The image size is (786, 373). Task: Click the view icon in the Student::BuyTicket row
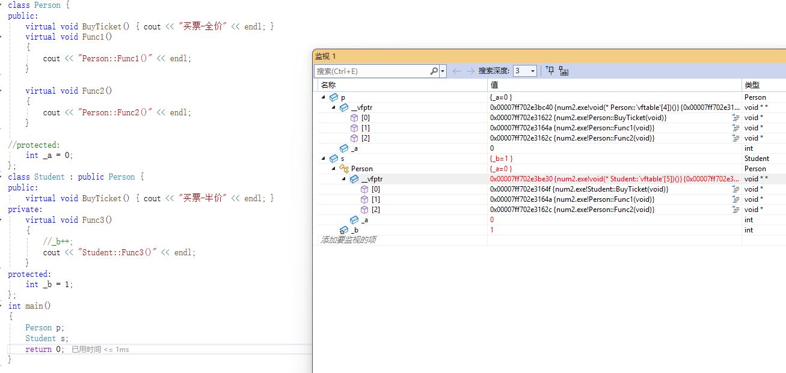pos(735,189)
